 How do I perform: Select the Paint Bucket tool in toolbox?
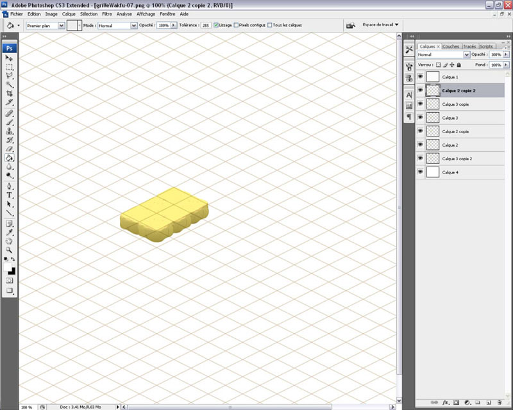click(9, 158)
